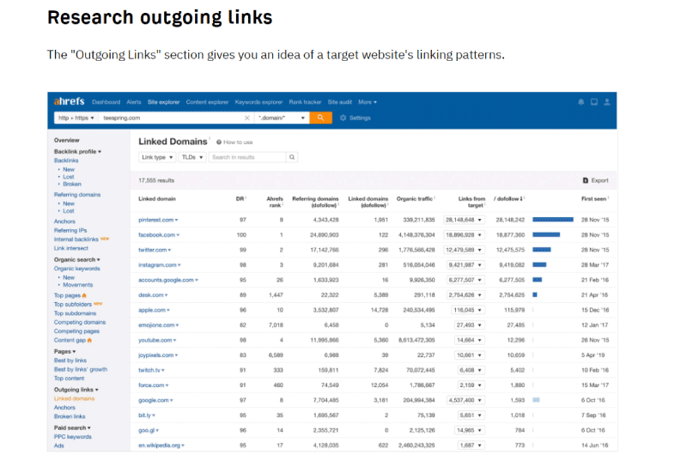Export the linked domains results
Image resolution: width=687 pixels, height=455 pixels.
pyautogui.click(x=595, y=180)
